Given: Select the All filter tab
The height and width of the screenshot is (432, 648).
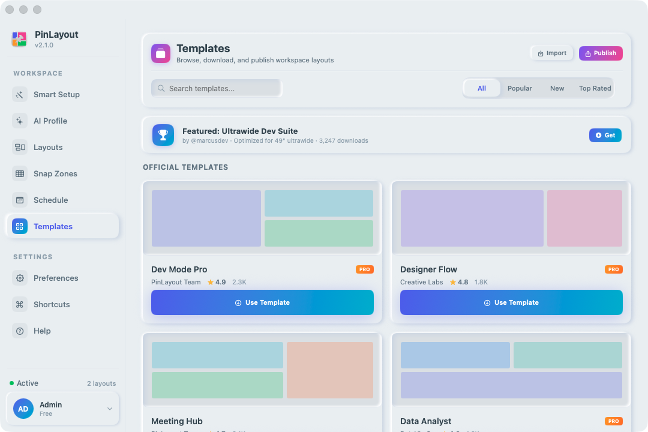Looking at the screenshot, I should pyautogui.click(x=482, y=88).
